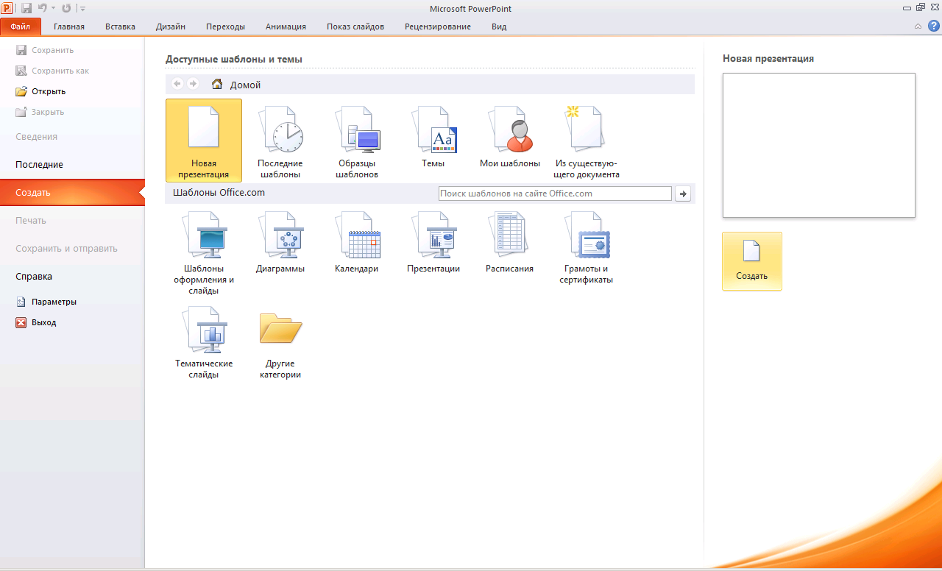The image size is (942, 571).
Task: Open Help question mark icon
Action: pos(934,26)
